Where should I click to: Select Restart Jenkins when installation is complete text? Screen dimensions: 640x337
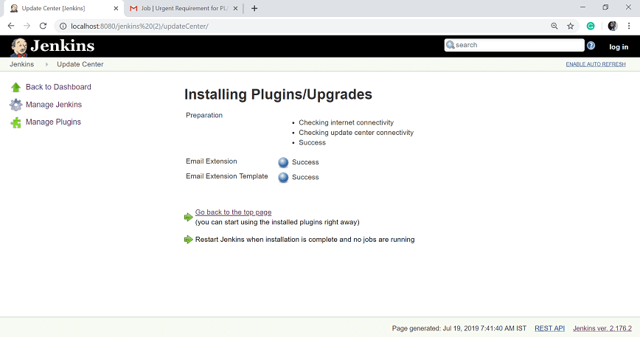click(x=305, y=240)
